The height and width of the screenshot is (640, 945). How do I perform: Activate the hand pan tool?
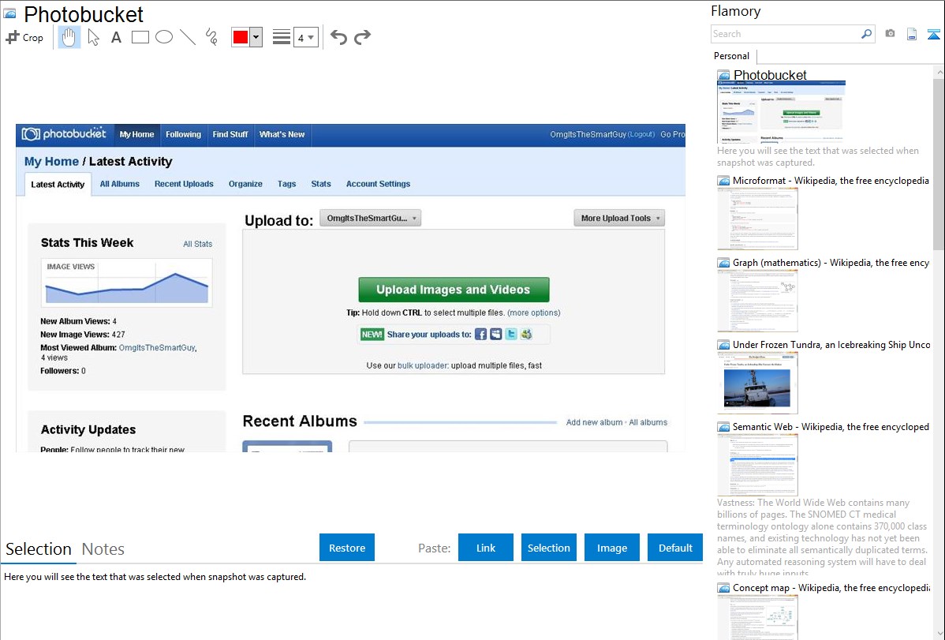click(69, 37)
